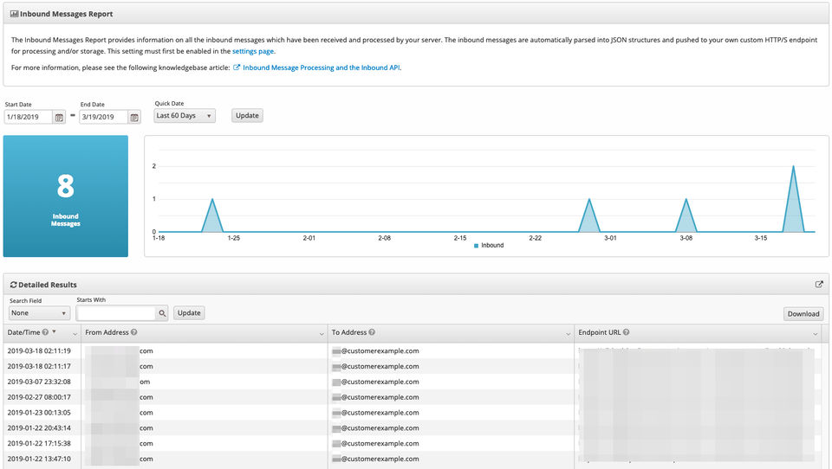Click the Download button

tap(803, 314)
